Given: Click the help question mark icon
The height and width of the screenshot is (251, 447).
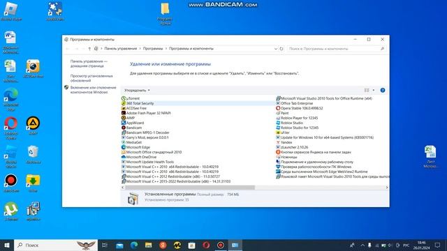Looking at the screenshot, I should pos(383,90).
